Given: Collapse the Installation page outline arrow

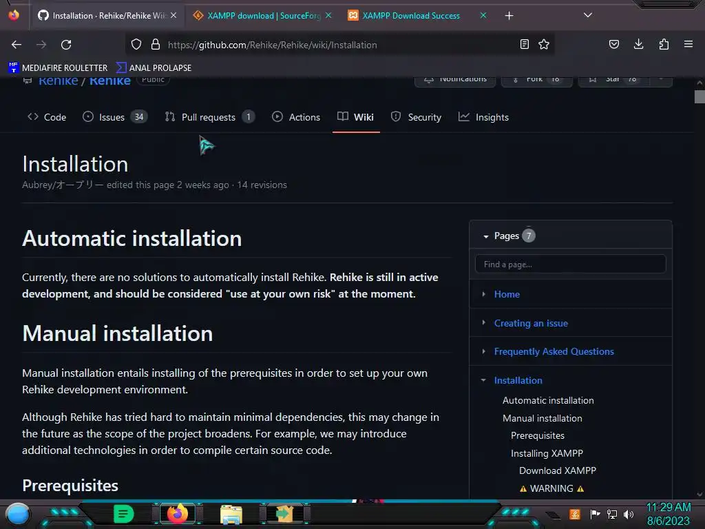Looking at the screenshot, I should pos(483,380).
